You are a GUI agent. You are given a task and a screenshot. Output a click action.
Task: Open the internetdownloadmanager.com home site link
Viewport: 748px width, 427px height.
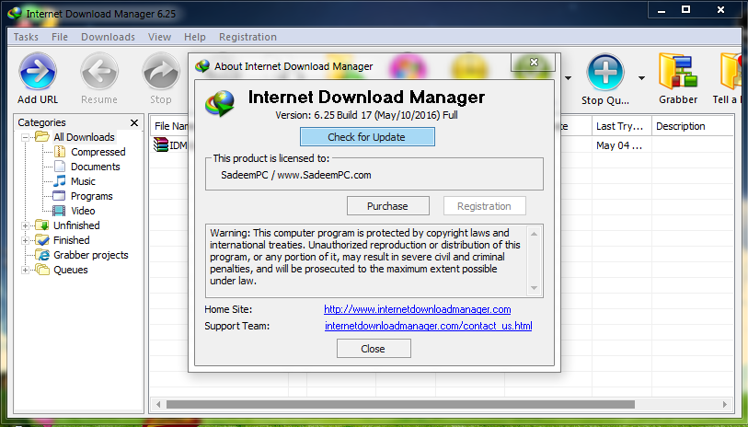(x=418, y=309)
